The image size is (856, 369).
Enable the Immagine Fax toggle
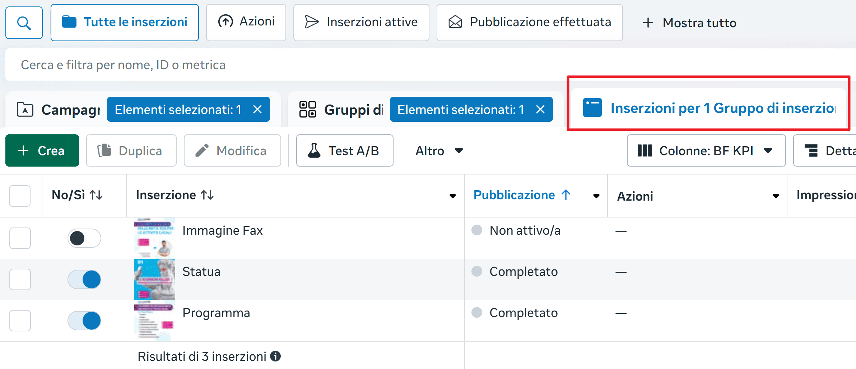pos(84,238)
